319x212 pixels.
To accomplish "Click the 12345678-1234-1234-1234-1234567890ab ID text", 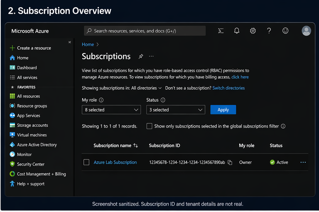I will point(187,162).
